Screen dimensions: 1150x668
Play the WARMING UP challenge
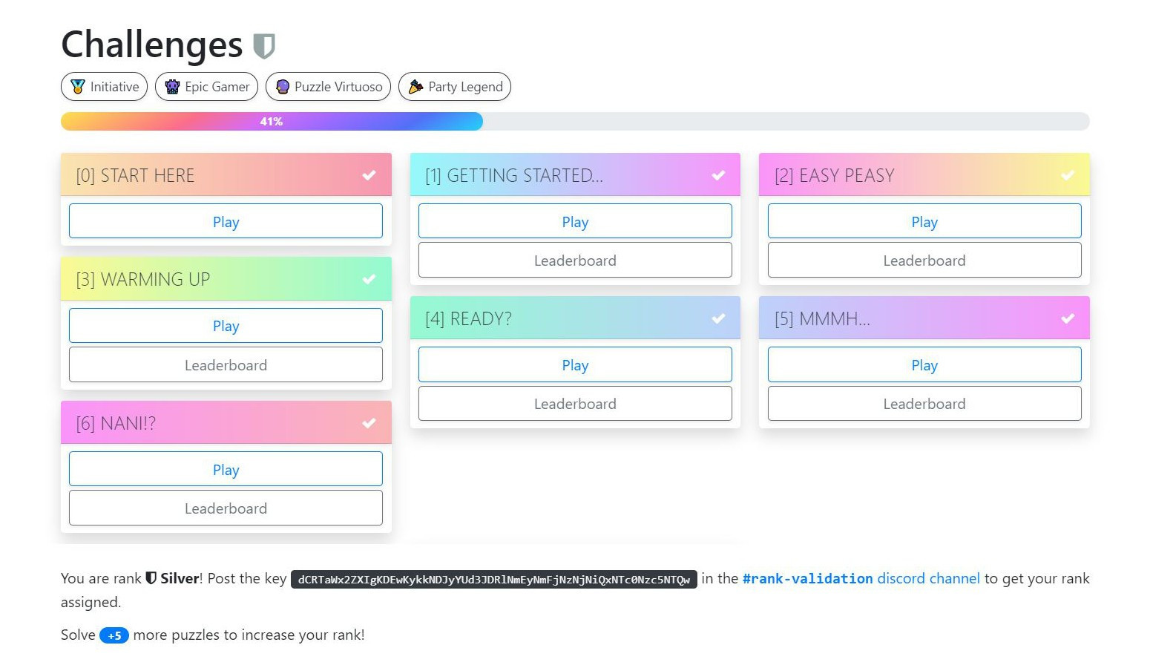click(x=226, y=326)
